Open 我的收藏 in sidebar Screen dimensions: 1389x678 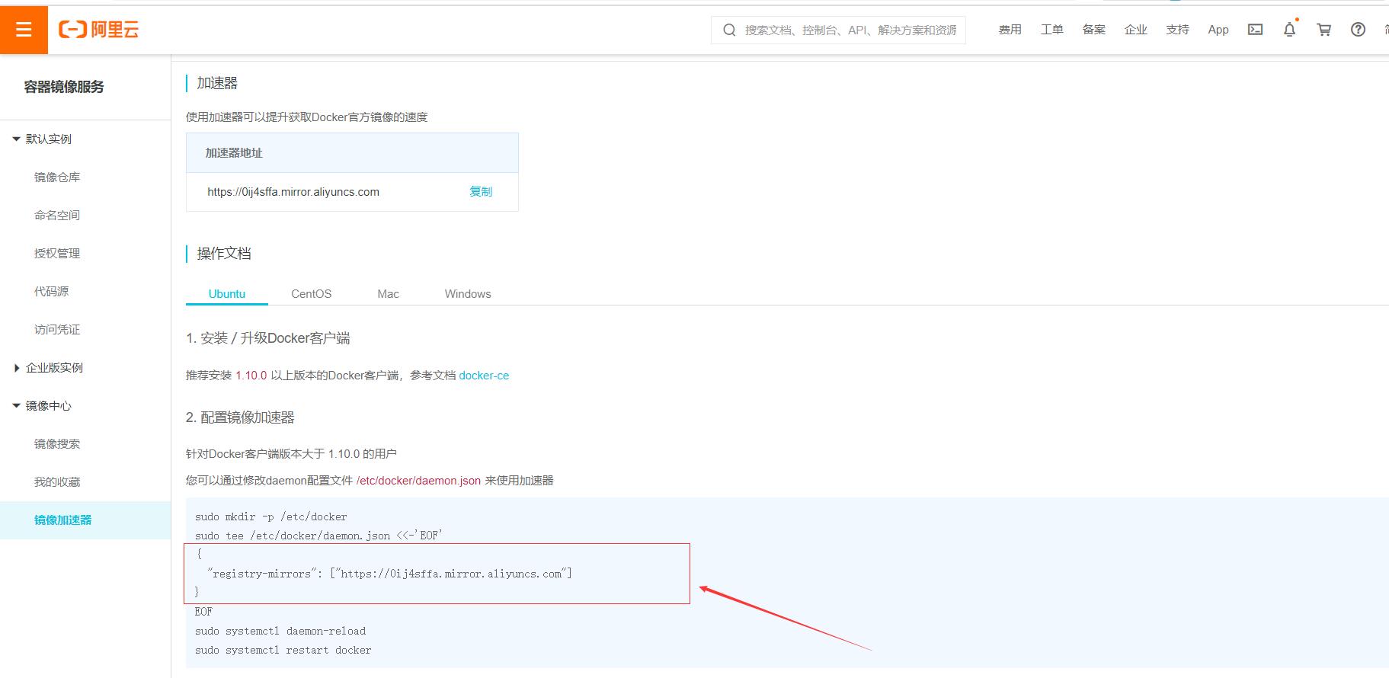point(57,481)
